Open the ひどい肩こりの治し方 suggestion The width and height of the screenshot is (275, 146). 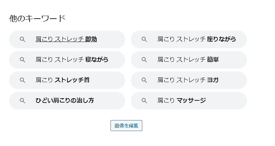[65, 100]
